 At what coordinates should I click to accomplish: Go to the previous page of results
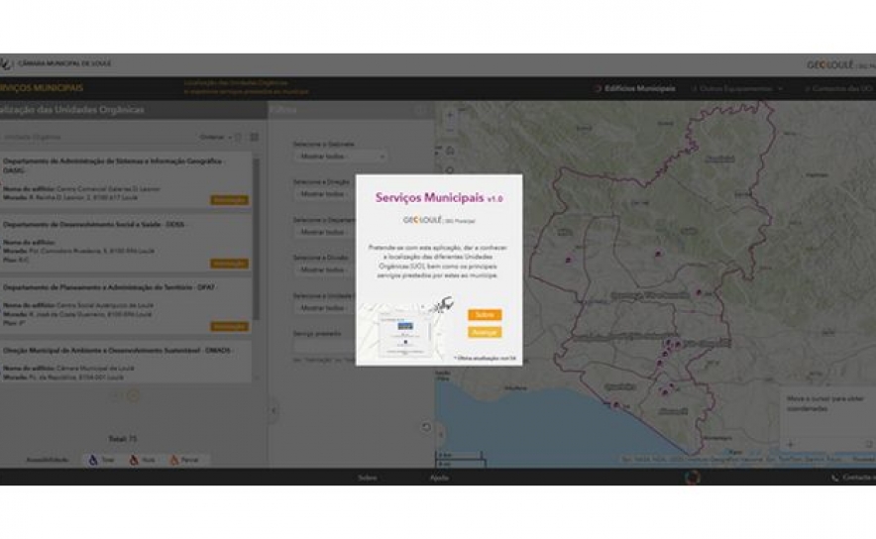point(115,396)
